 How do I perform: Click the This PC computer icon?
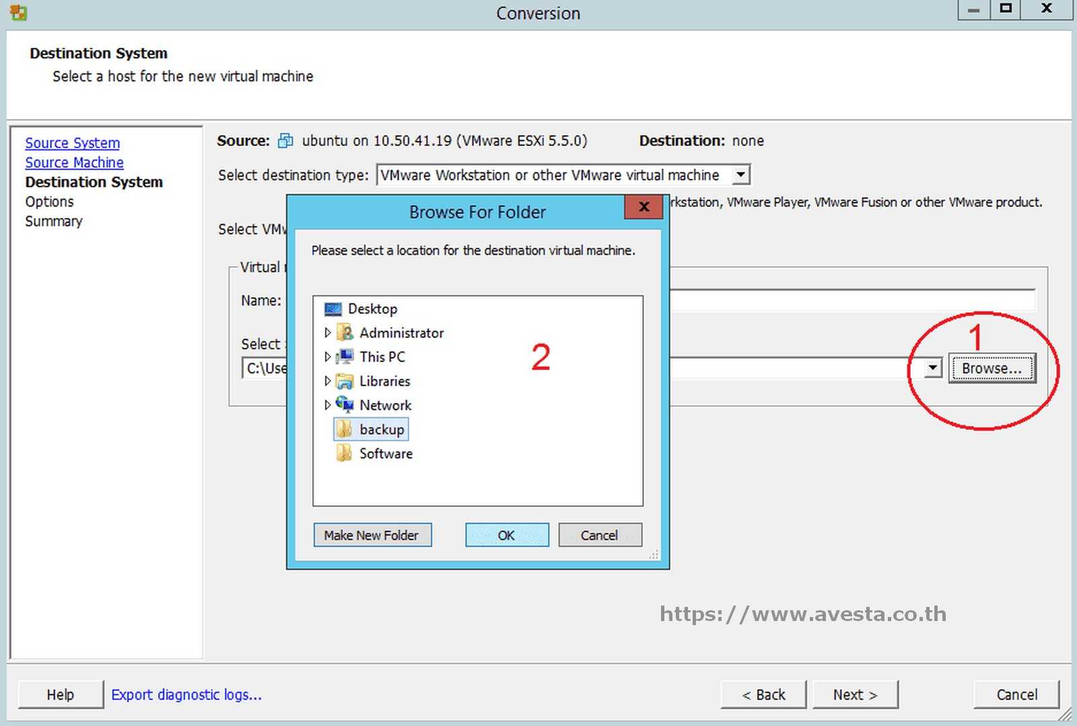(345, 357)
